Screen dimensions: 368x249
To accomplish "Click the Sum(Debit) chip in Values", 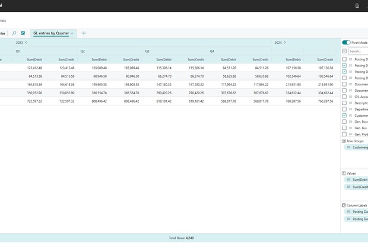I will pyautogui.click(x=356, y=180).
